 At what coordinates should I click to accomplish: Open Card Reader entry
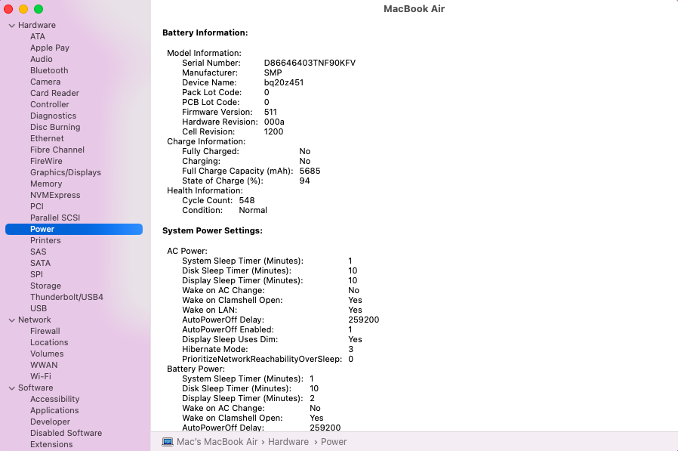[x=55, y=93]
